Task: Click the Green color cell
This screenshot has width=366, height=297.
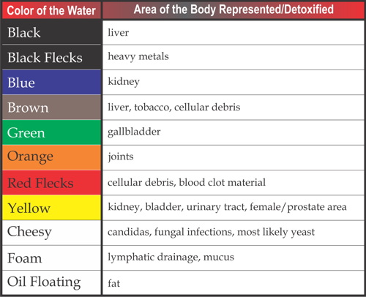Action: pos(51,132)
